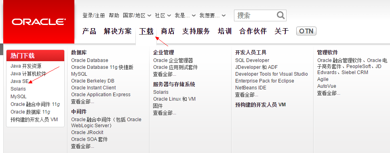Expand the 我想要... dropdown
Screen dimensions: 390x153
click(213, 15)
